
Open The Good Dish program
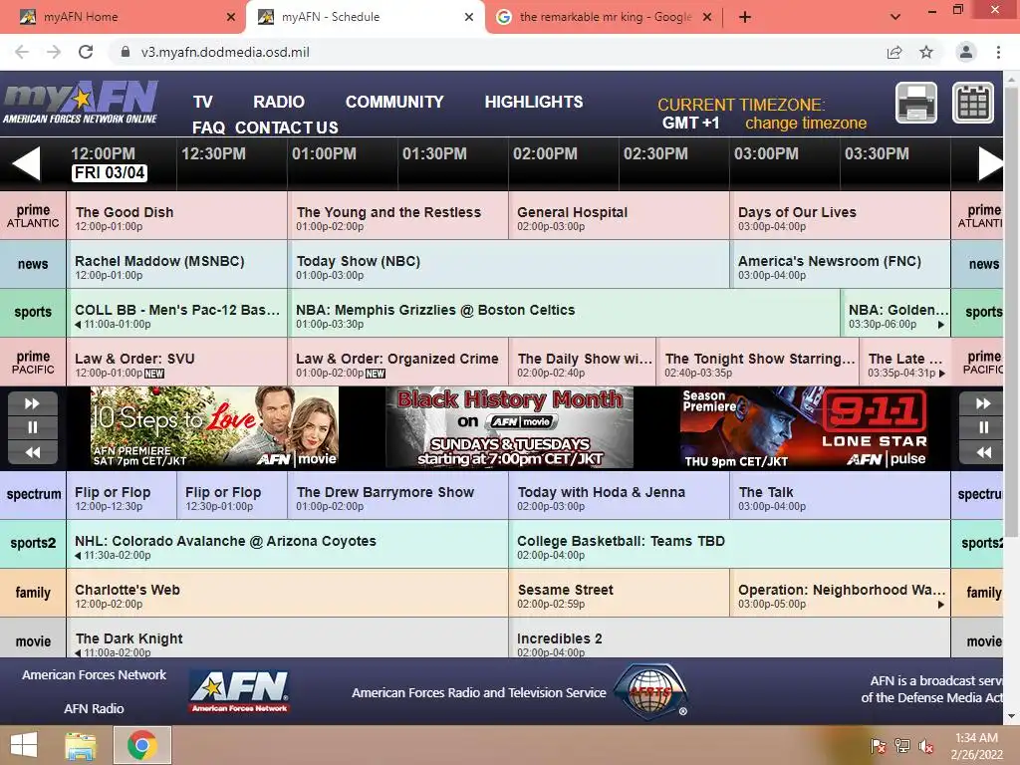(177, 215)
